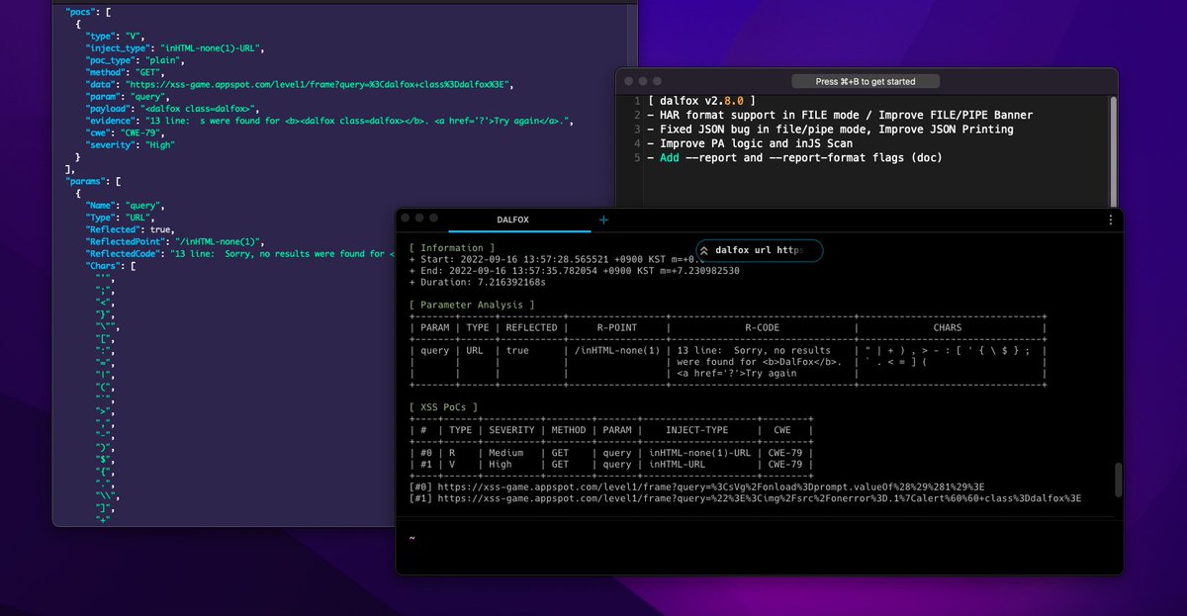Click the '"evidence"' line in JSON window
This screenshot has width=1187, height=616.
[330, 121]
